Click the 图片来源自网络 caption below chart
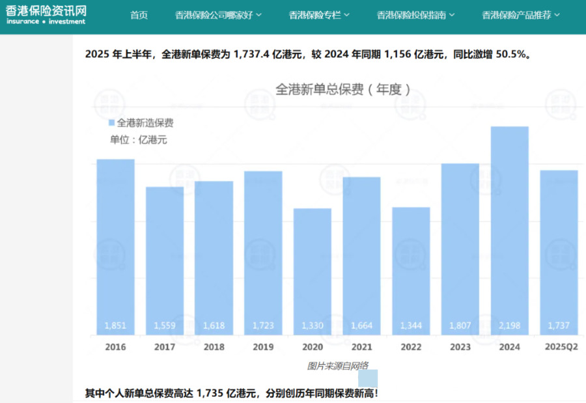The image size is (586, 403). tap(337, 366)
